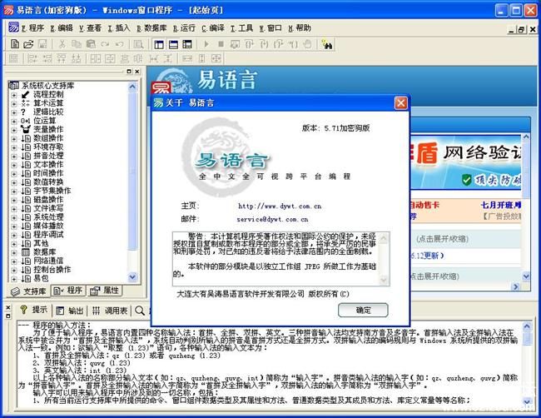Toggle the bottom status panel layout icon

tap(173, 44)
